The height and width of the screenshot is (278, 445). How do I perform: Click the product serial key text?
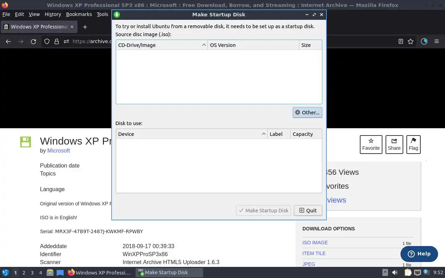pyautogui.click(x=99, y=231)
